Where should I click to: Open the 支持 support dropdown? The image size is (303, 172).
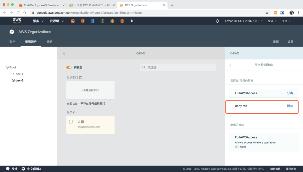pyautogui.click(x=286, y=21)
